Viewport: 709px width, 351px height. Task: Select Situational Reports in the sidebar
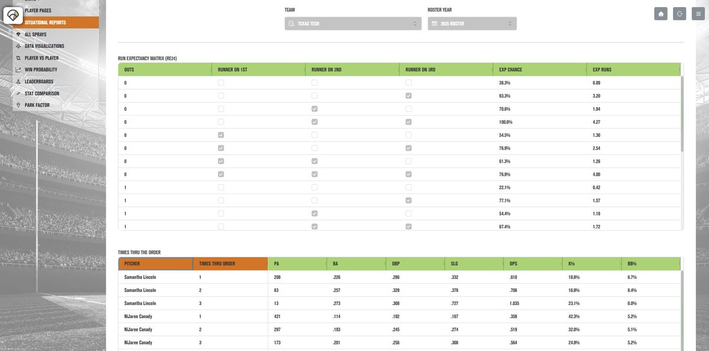(x=56, y=22)
